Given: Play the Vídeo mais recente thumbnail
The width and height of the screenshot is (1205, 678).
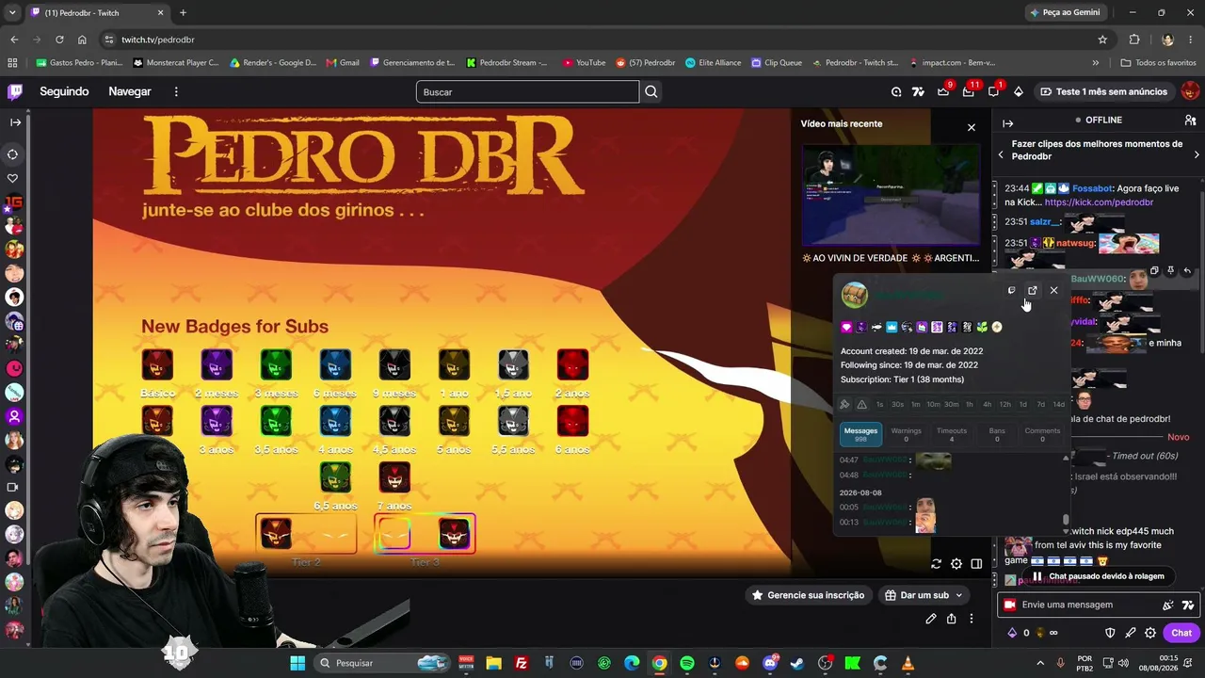Looking at the screenshot, I should pos(891,195).
